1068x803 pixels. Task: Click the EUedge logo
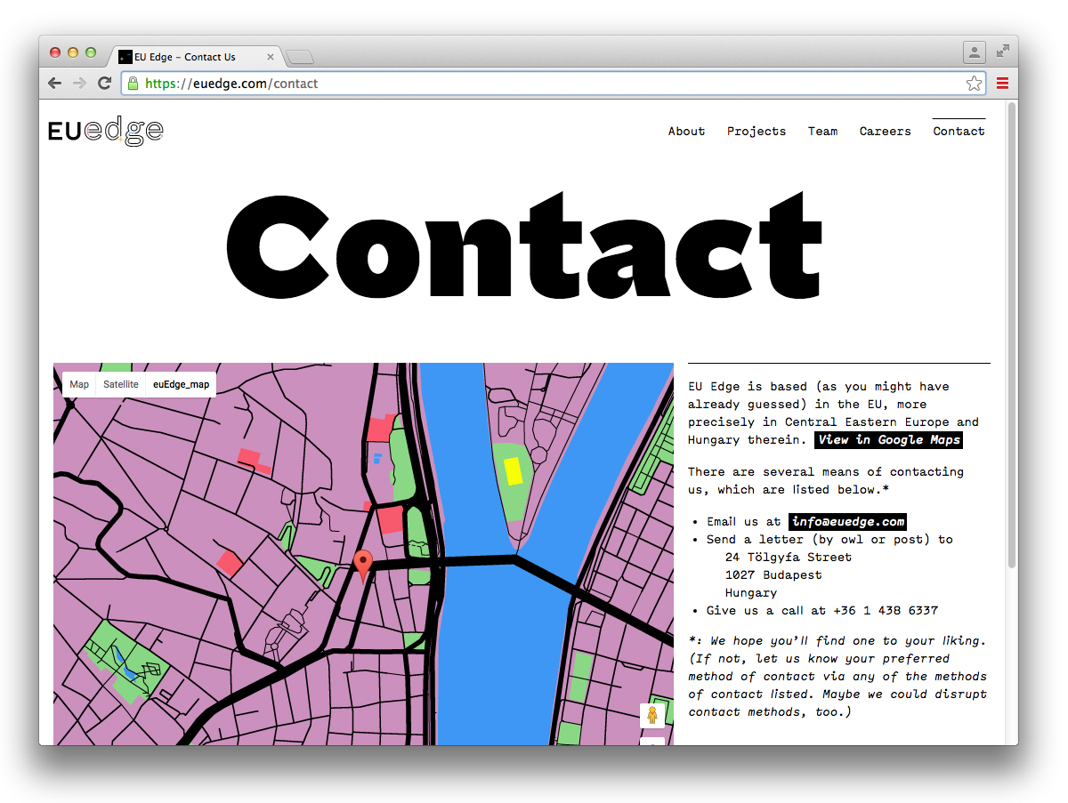[x=106, y=132]
